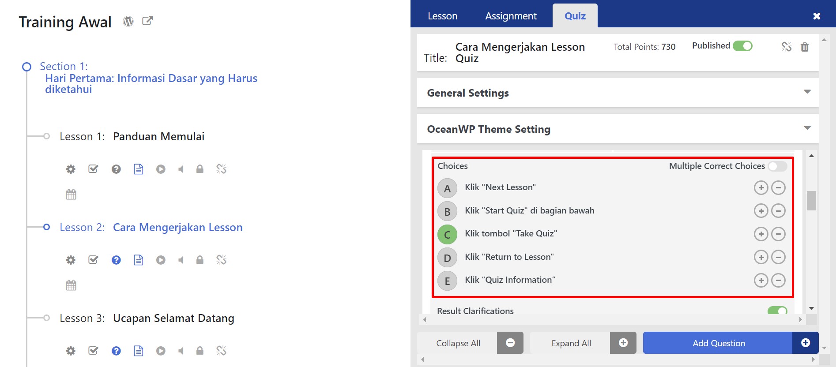Open Lesson 3 settings gear icon

click(x=71, y=351)
